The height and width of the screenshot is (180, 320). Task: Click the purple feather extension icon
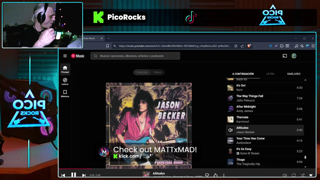tap(276, 46)
